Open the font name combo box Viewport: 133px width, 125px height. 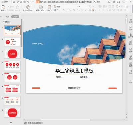(x=70, y=7)
